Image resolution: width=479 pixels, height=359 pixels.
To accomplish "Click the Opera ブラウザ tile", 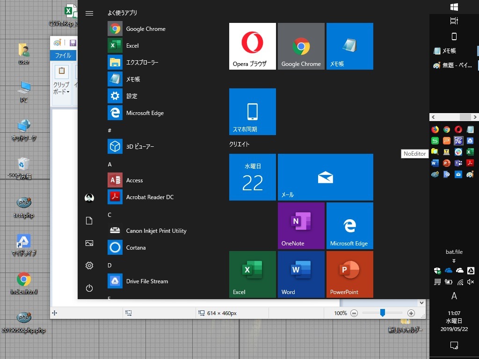I will pos(252,46).
